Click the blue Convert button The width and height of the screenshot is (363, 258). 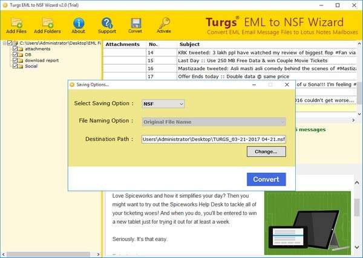pos(266,179)
